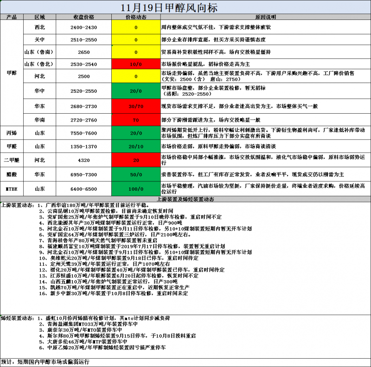The image size is (371, 367).
Task: Select the '山东（鲁北）' region cell
Action: point(40,64)
